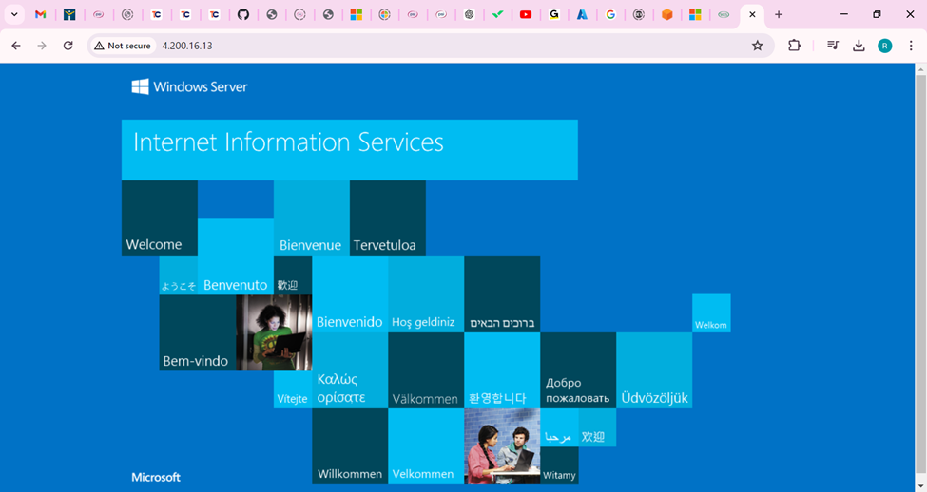Click the Hoş geldiniz tile
927x492 pixels.
426,294
